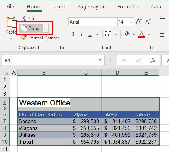The image size is (169, 152).
Task: Open the Borders tool icon
Action: pyautogui.click(x=108, y=34)
